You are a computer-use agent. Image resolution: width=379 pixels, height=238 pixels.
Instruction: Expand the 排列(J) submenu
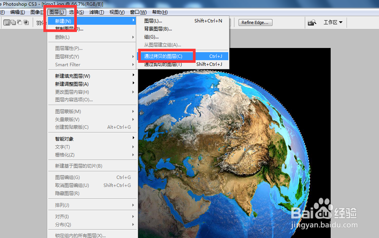(x=92, y=205)
